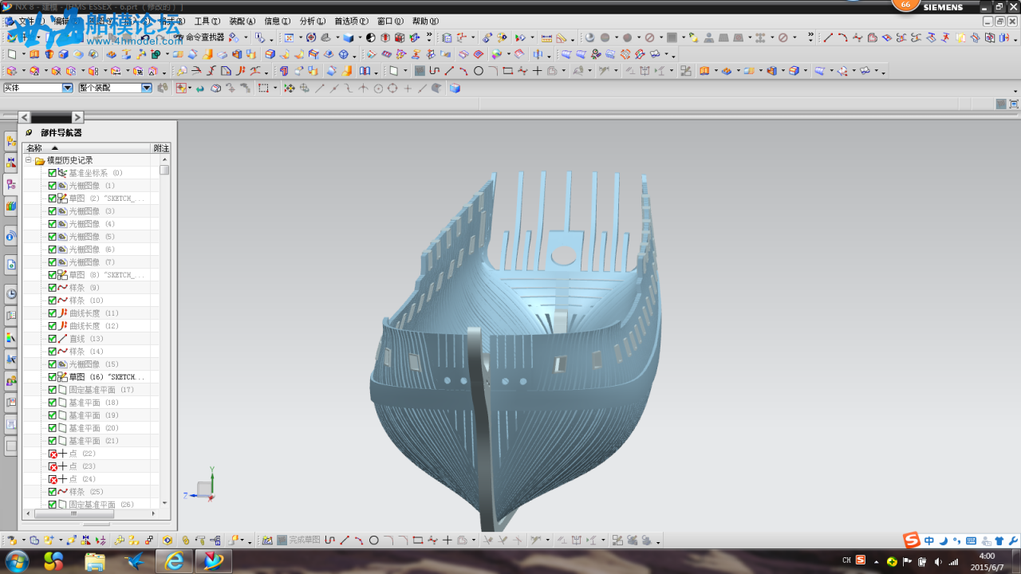Open the 信息(I) menu
This screenshot has width=1021, height=574.
point(277,22)
